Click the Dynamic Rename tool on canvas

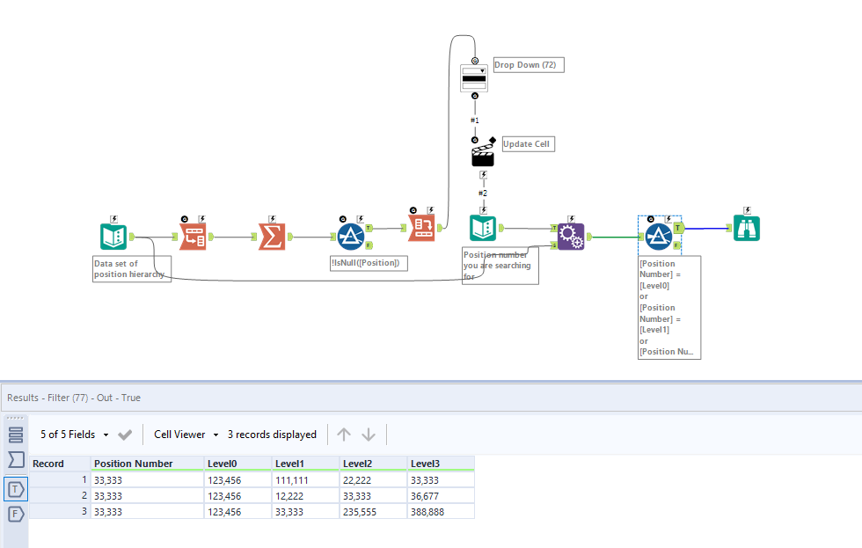194,237
